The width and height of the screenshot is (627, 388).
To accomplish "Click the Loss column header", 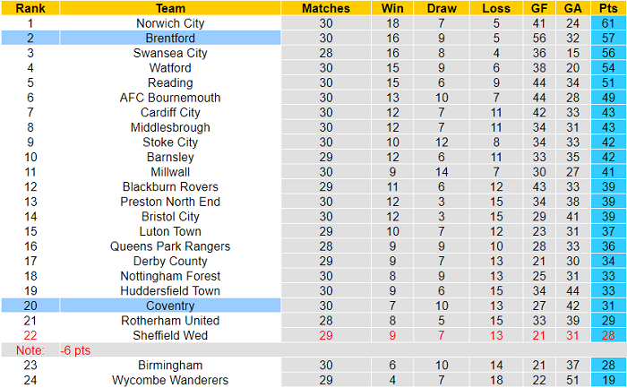I will click(491, 8).
